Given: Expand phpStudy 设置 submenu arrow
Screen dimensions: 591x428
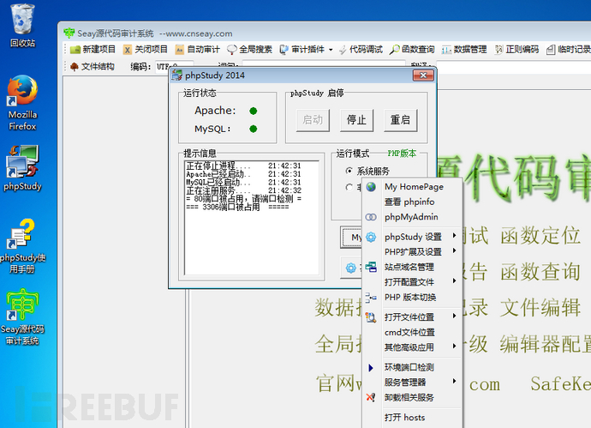Looking at the screenshot, I should [x=455, y=236].
